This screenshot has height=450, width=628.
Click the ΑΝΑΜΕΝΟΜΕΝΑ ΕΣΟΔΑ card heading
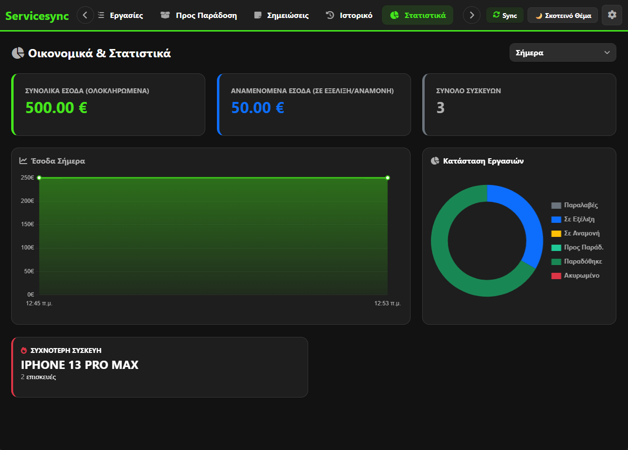(x=312, y=91)
